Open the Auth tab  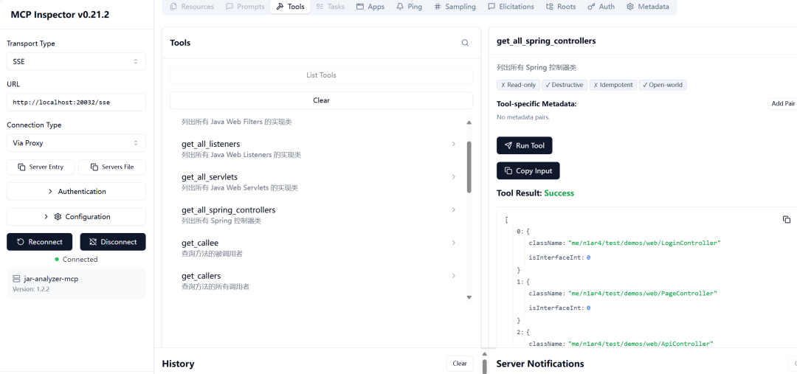tap(601, 7)
